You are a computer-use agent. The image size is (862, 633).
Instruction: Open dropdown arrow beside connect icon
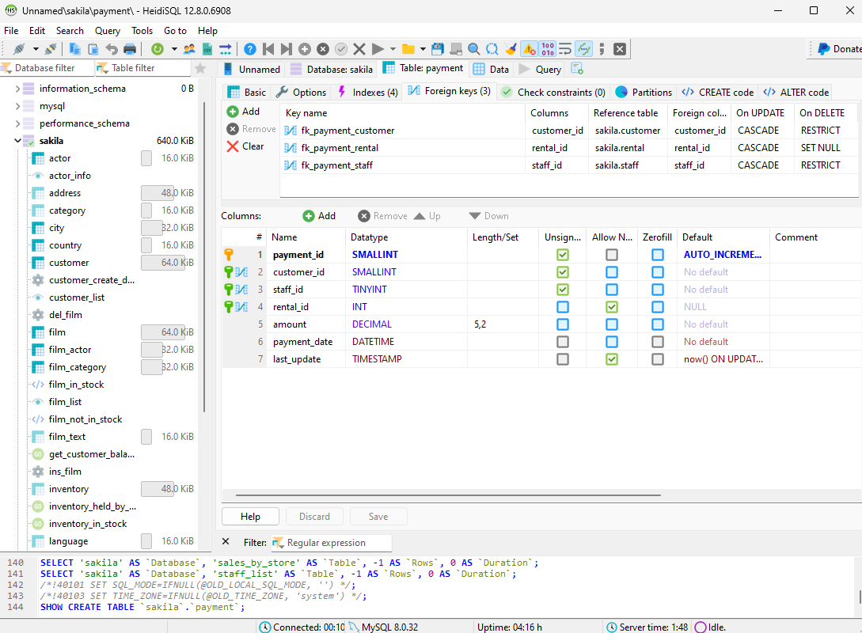(36, 49)
